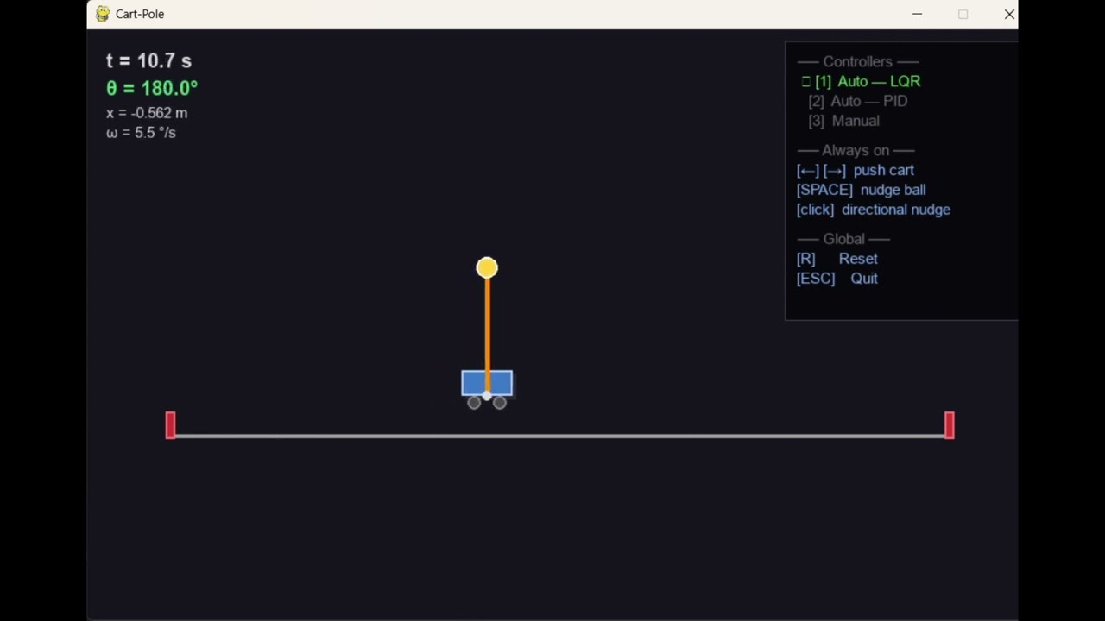This screenshot has height=621, width=1105.
Task: Click the 'push cart' arrow keys hint
Action: pyautogui.click(x=856, y=170)
